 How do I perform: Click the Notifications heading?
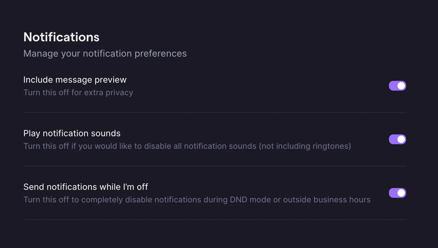tap(61, 37)
